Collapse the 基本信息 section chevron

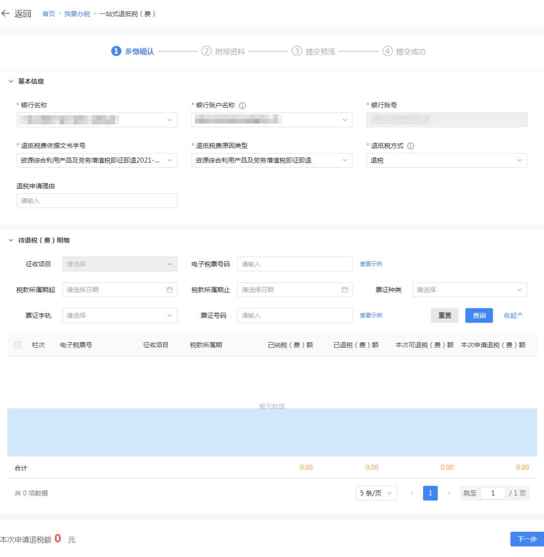[x=11, y=82]
